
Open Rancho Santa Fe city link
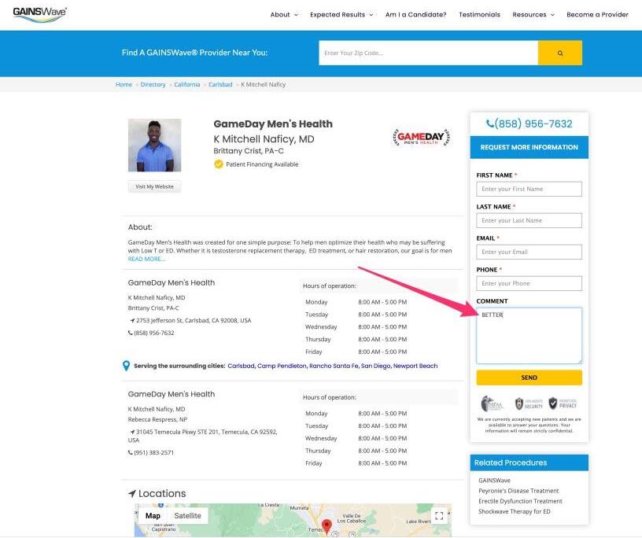334,366
